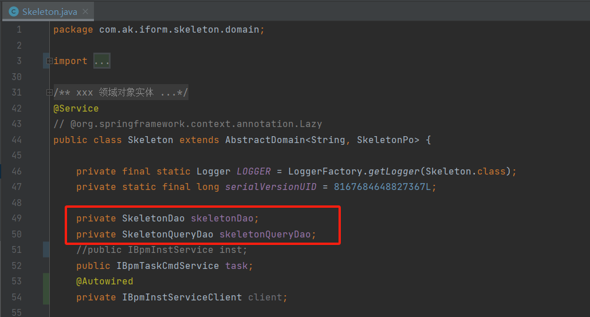Viewport: 590px width, 317px height.
Task: Click the IBpmTaskCmdService type
Action: pos(167,266)
